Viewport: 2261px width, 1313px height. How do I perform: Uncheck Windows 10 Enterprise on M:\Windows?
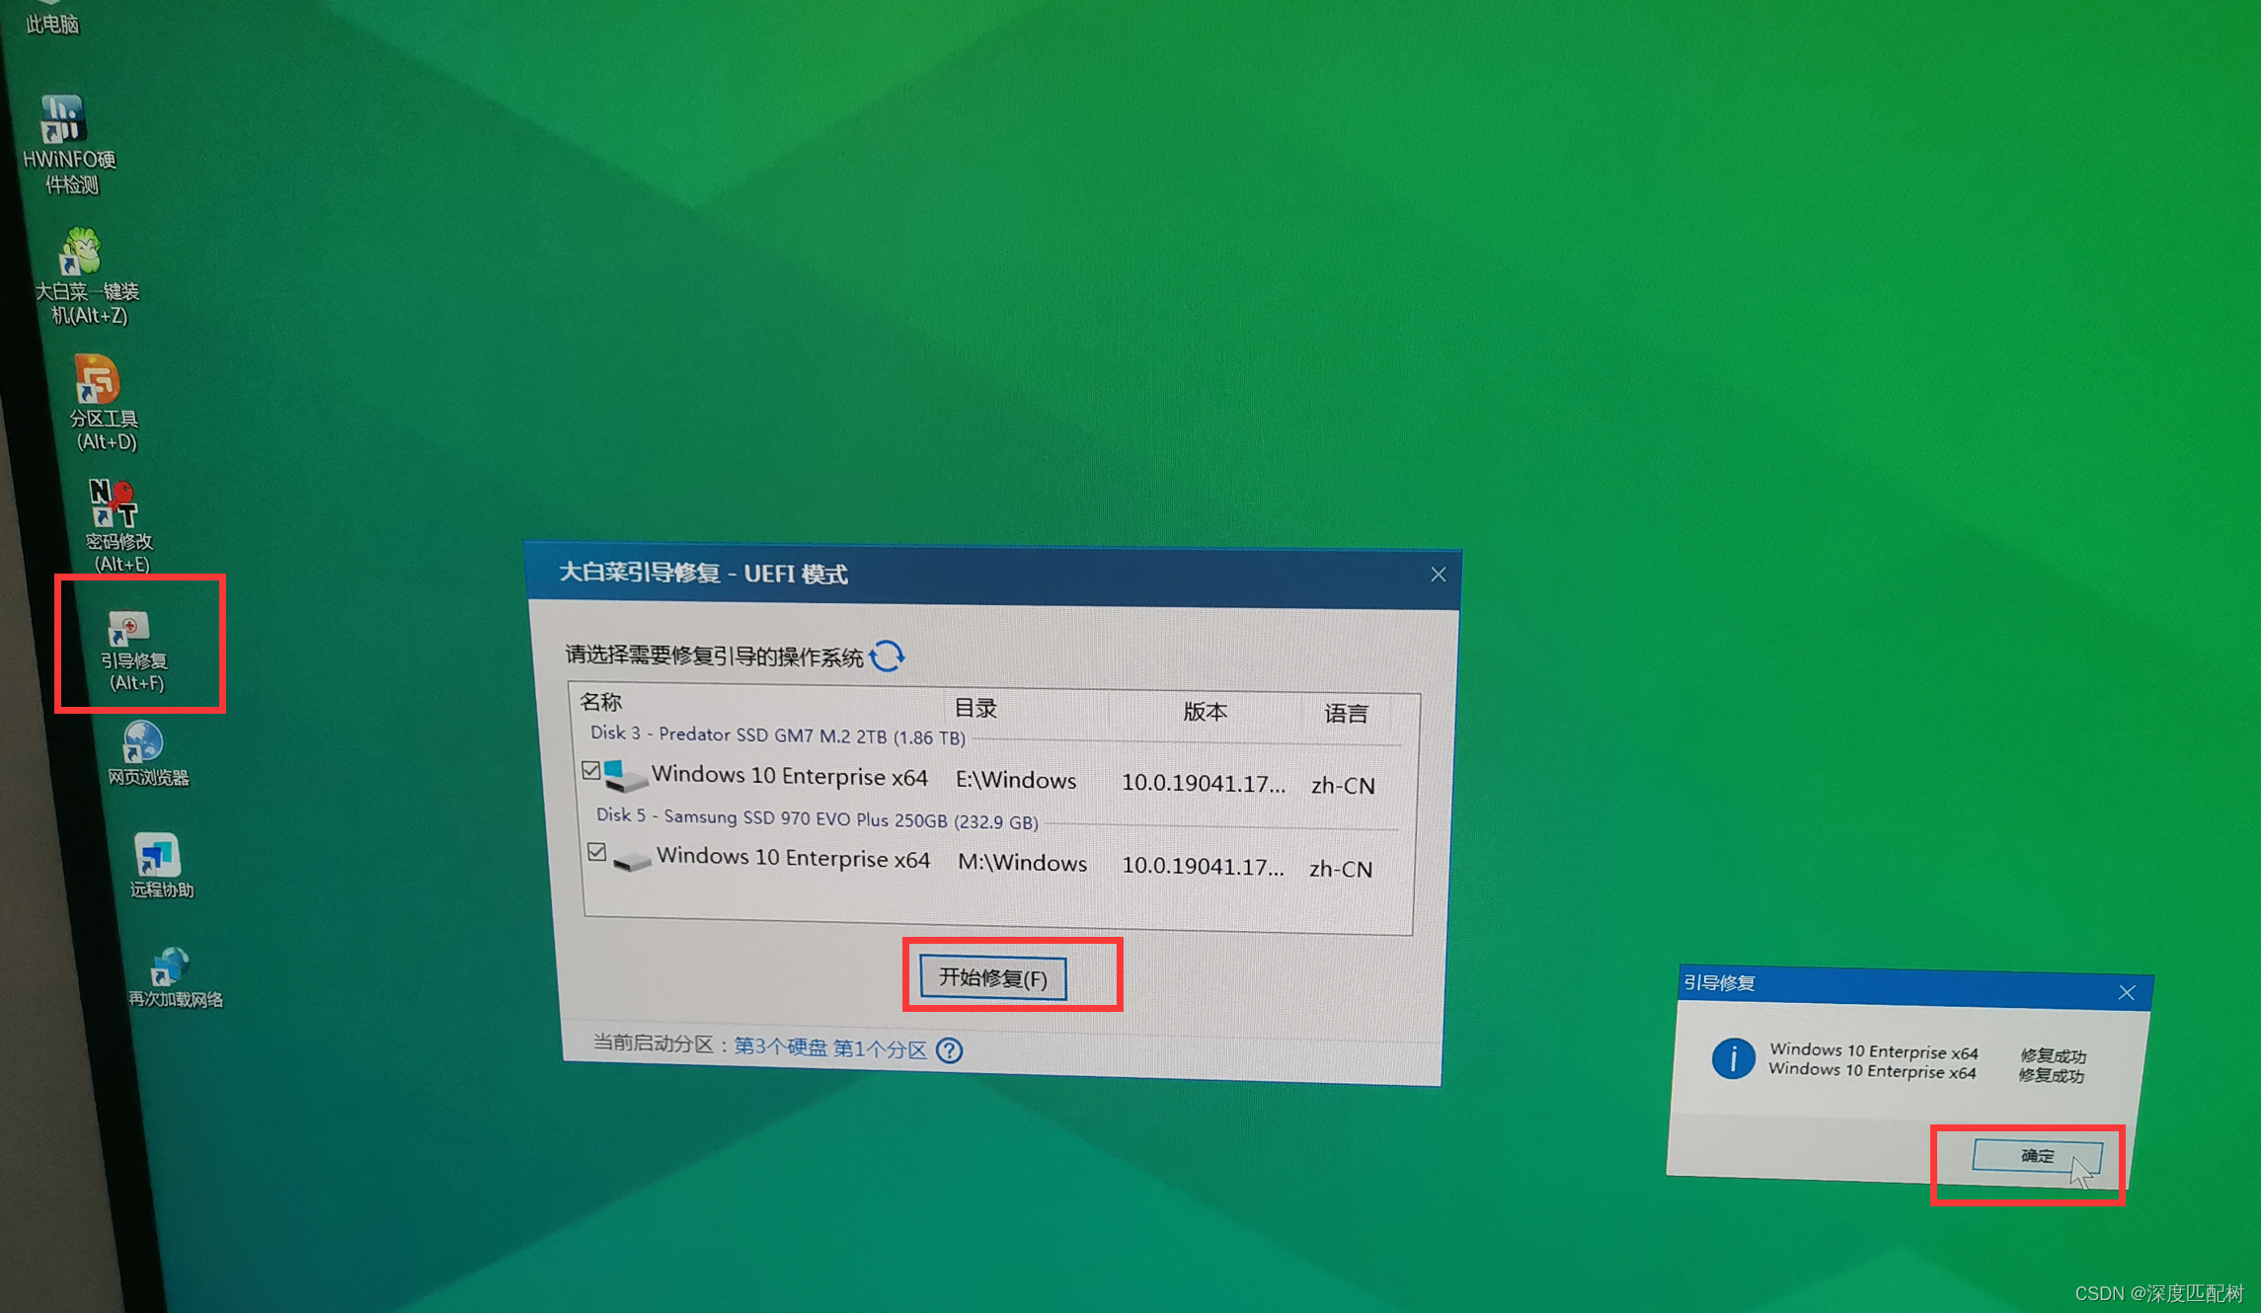(x=596, y=852)
